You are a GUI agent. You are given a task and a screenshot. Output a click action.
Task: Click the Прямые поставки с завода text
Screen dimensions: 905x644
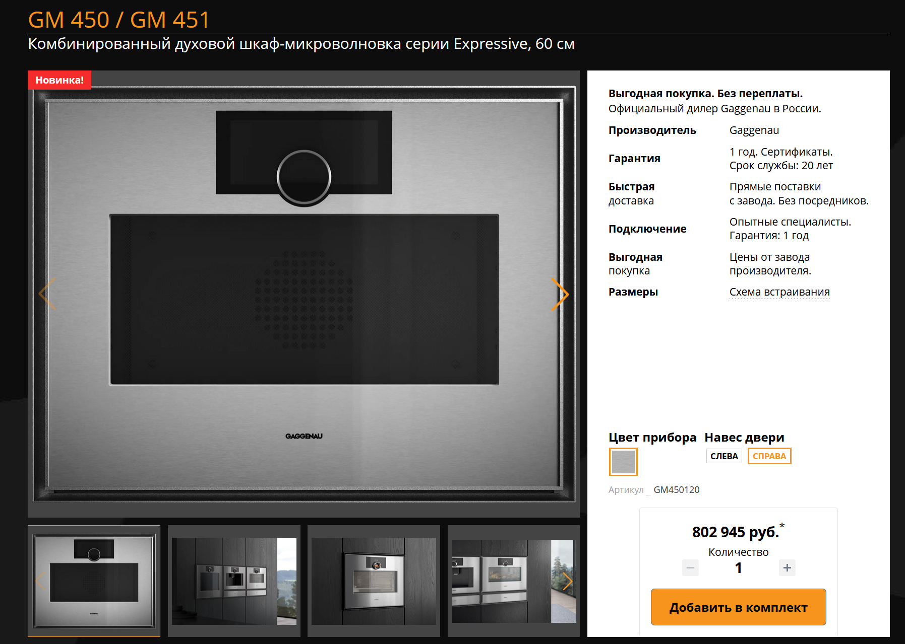click(x=799, y=194)
